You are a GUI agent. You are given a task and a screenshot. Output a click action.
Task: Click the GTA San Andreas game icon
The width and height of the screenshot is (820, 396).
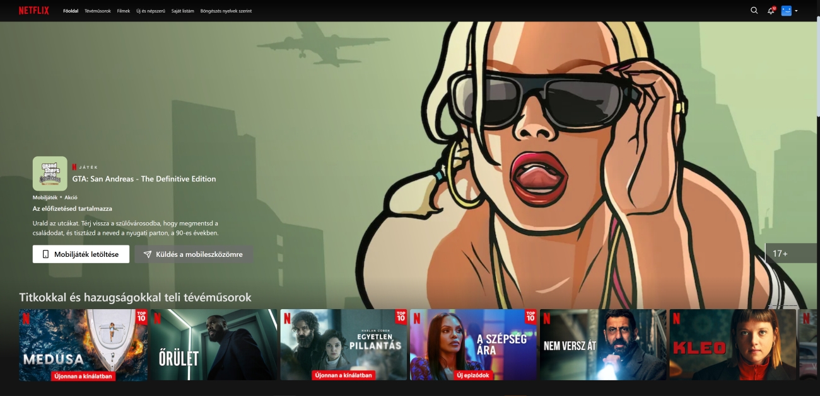click(50, 173)
